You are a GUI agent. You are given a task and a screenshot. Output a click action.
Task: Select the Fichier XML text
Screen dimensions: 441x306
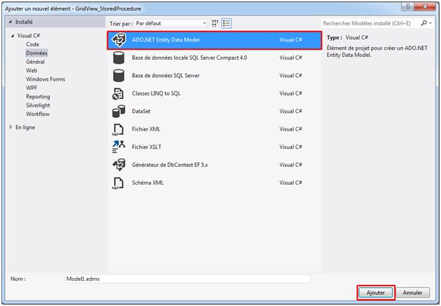146,129
